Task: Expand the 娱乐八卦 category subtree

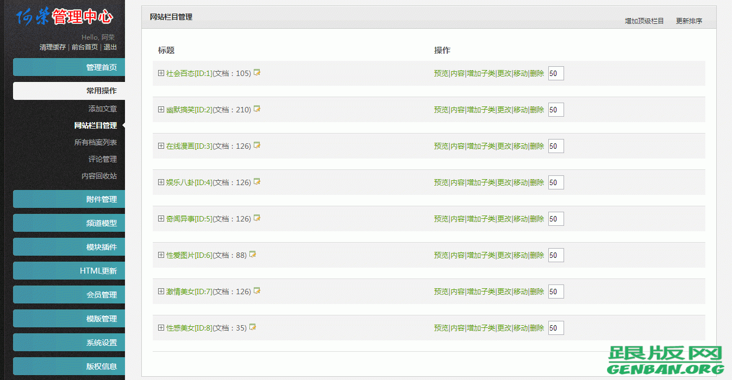Action: coord(161,182)
